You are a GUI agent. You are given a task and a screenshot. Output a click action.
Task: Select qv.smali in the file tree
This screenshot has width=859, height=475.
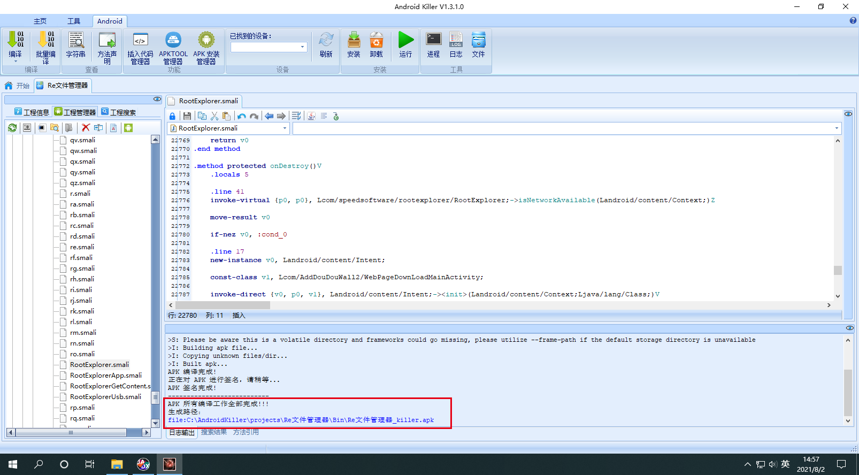click(x=82, y=140)
